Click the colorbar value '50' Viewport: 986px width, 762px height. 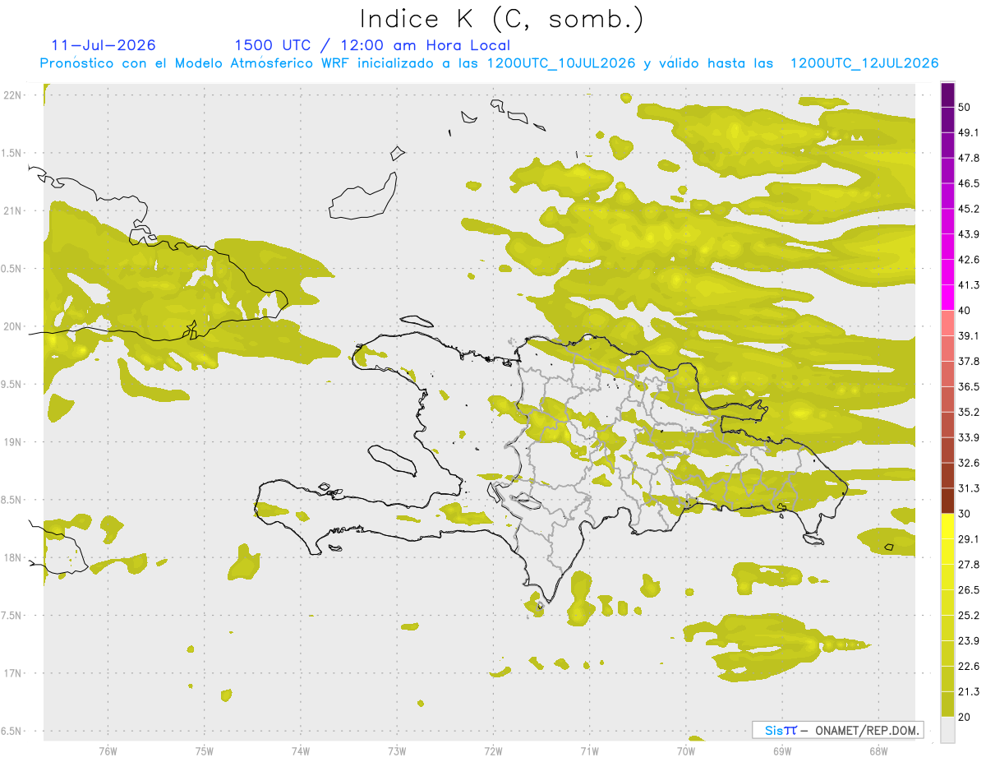pos(965,107)
